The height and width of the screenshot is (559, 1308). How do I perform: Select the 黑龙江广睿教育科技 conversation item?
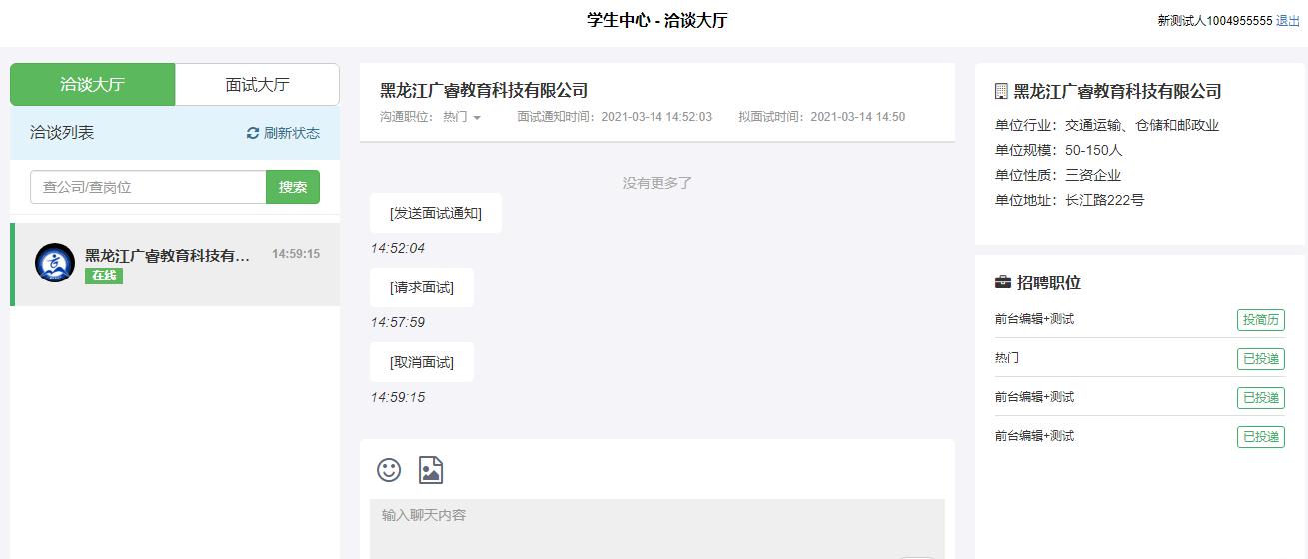pos(175,265)
